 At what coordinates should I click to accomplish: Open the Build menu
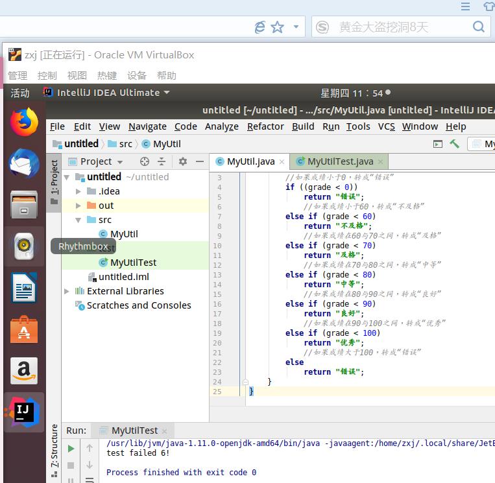tap(303, 126)
